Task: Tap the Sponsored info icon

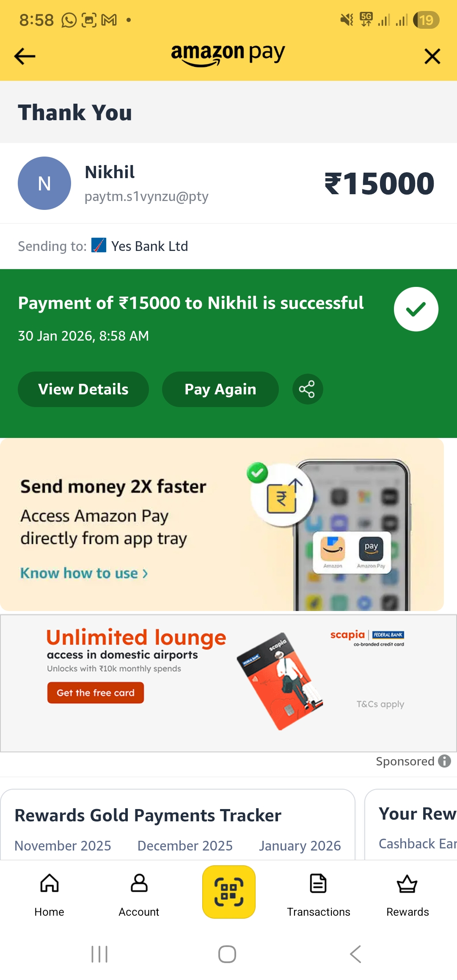Action: [x=444, y=761]
